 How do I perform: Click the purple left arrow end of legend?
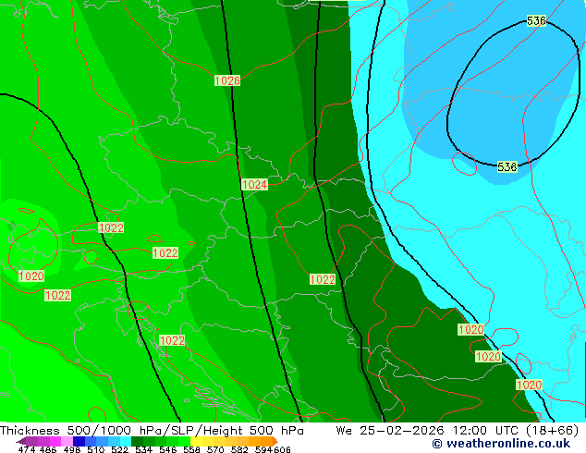[x=21, y=441]
